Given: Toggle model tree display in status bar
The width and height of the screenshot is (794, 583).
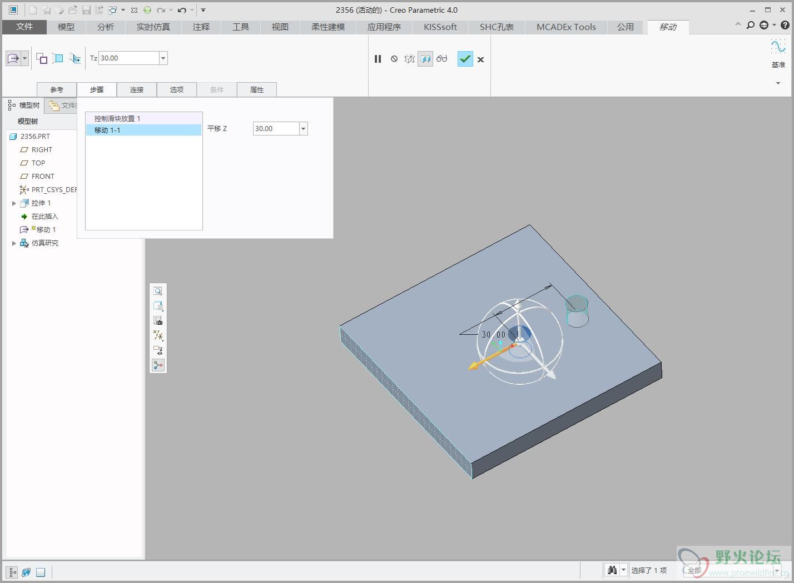Looking at the screenshot, I should [x=12, y=572].
